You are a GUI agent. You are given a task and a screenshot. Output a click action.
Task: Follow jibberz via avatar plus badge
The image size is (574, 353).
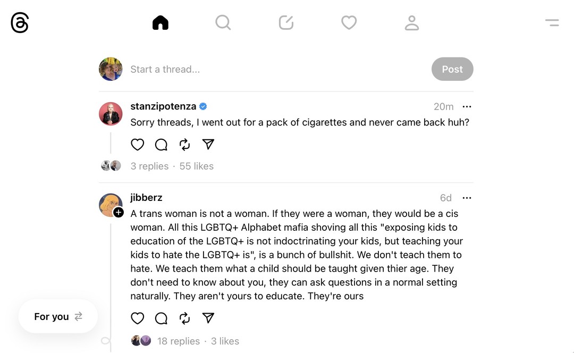(x=119, y=213)
